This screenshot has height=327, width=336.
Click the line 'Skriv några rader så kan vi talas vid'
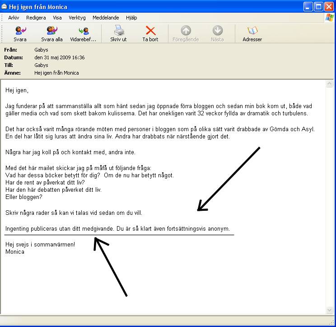tap(51, 213)
